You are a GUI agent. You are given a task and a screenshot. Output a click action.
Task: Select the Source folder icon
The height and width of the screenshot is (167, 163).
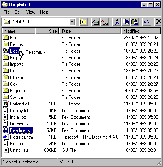pos(5,97)
